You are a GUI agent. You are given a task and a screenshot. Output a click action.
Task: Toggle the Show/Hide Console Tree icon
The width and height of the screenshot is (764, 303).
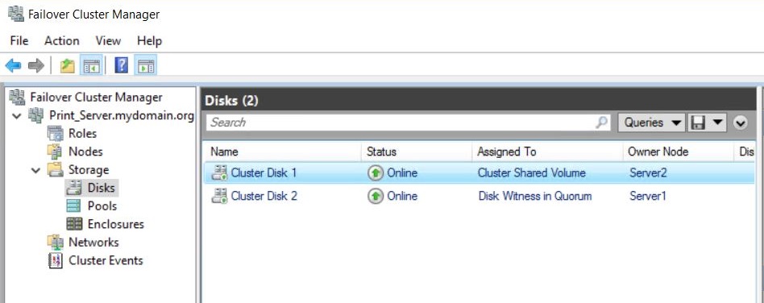(x=92, y=66)
